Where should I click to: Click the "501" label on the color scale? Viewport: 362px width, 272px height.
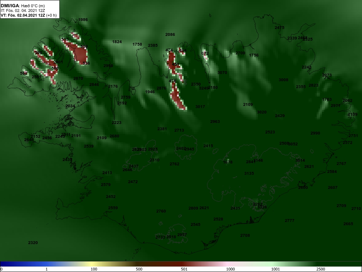184,269
